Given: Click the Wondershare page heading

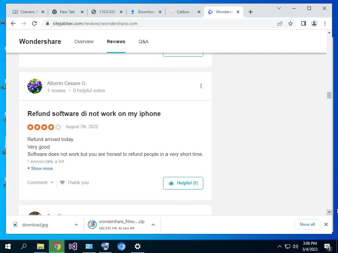Looking at the screenshot, I should tap(40, 41).
